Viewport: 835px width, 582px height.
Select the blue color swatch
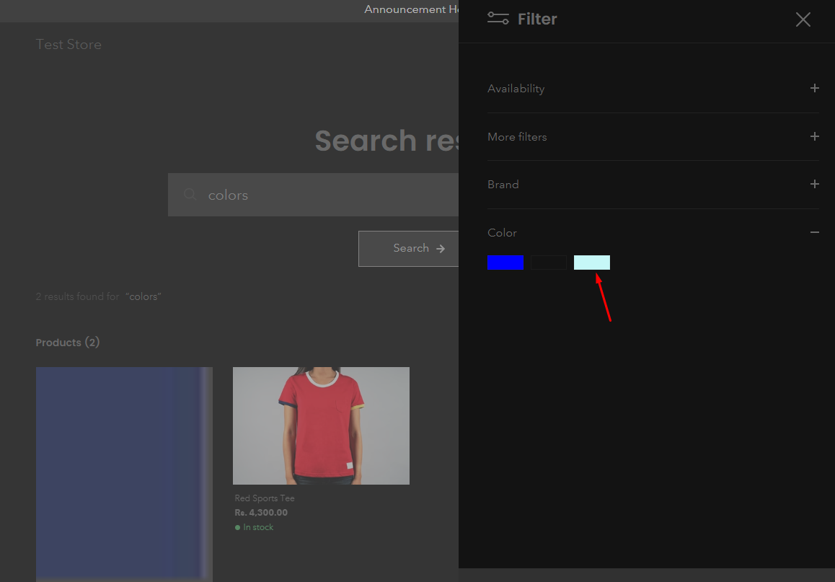point(505,263)
